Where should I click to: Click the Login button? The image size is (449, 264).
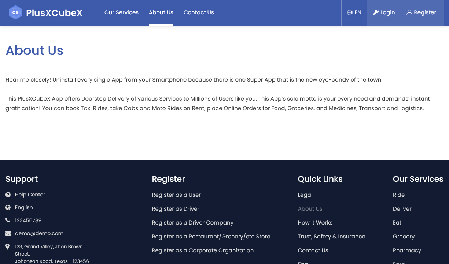[384, 12]
